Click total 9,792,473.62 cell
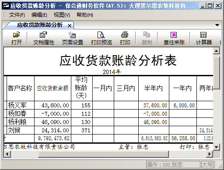The image size is (224, 170). (x=52, y=138)
